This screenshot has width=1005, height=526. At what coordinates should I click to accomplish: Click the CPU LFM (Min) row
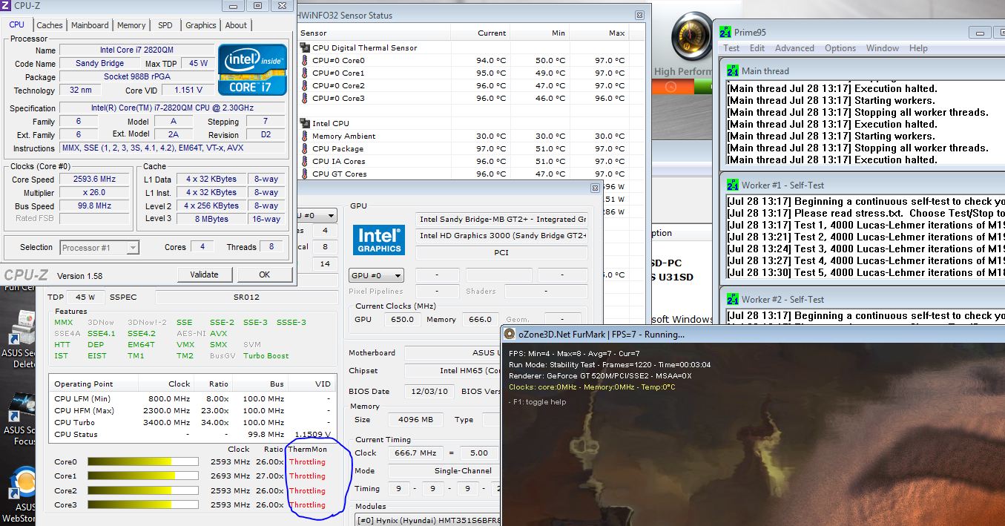pyautogui.click(x=193, y=399)
